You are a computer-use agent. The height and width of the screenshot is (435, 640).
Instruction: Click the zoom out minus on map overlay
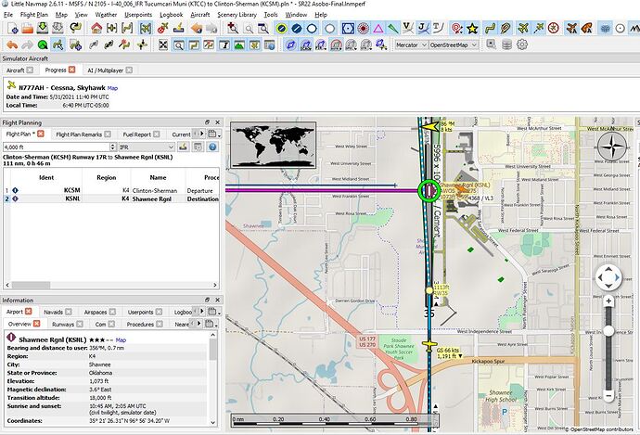(608, 395)
